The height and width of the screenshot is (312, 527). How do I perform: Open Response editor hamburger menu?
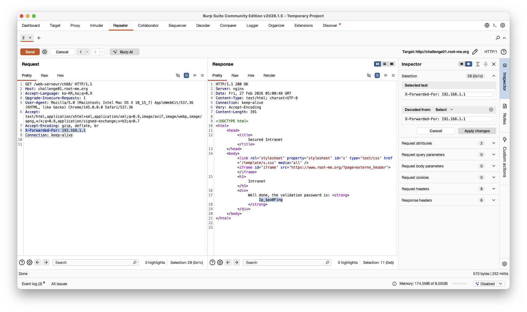point(393,75)
